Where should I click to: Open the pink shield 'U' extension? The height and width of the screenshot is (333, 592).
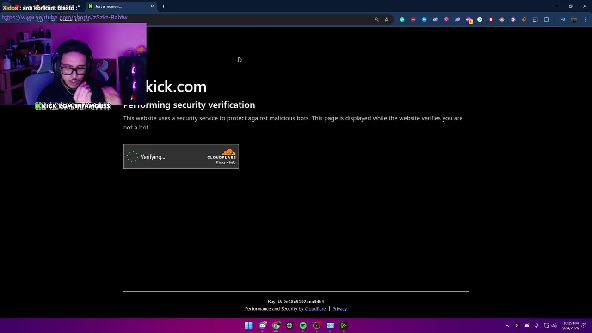point(446,19)
